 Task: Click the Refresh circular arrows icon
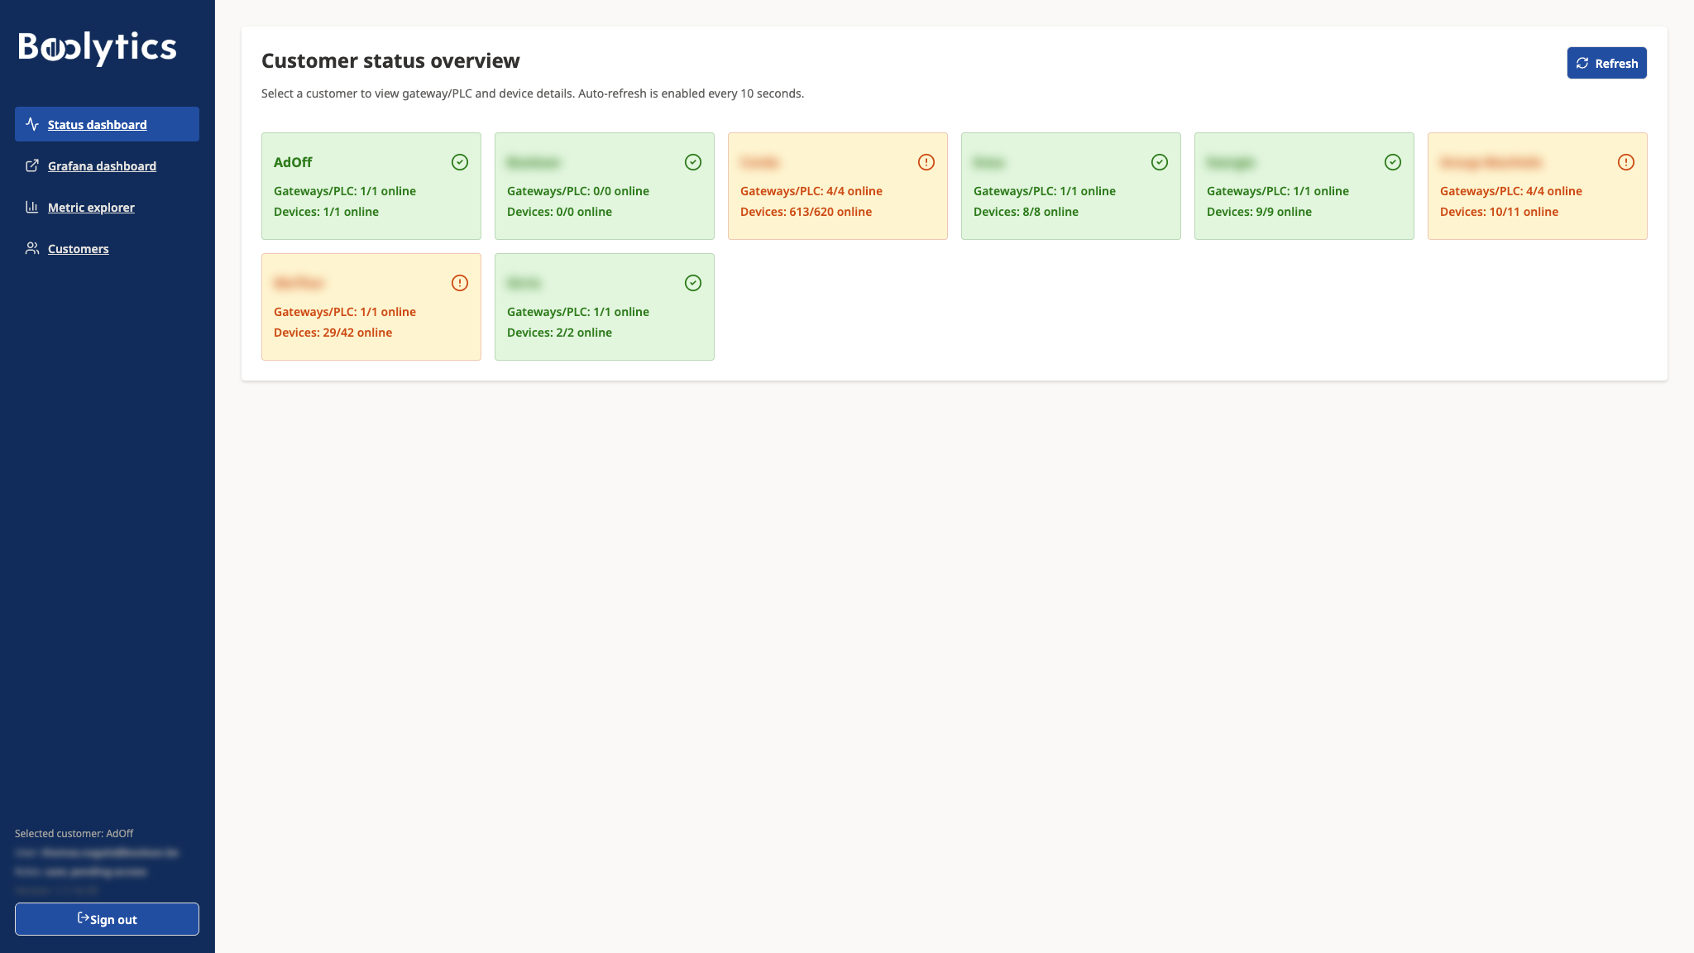(1582, 63)
